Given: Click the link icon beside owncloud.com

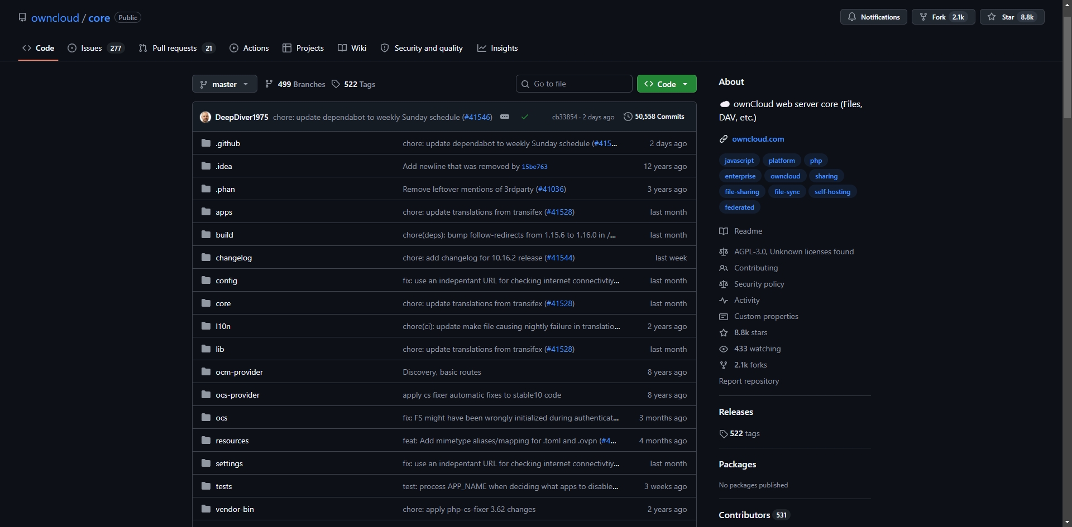Looking at the screenshot, I should (724, 139).
